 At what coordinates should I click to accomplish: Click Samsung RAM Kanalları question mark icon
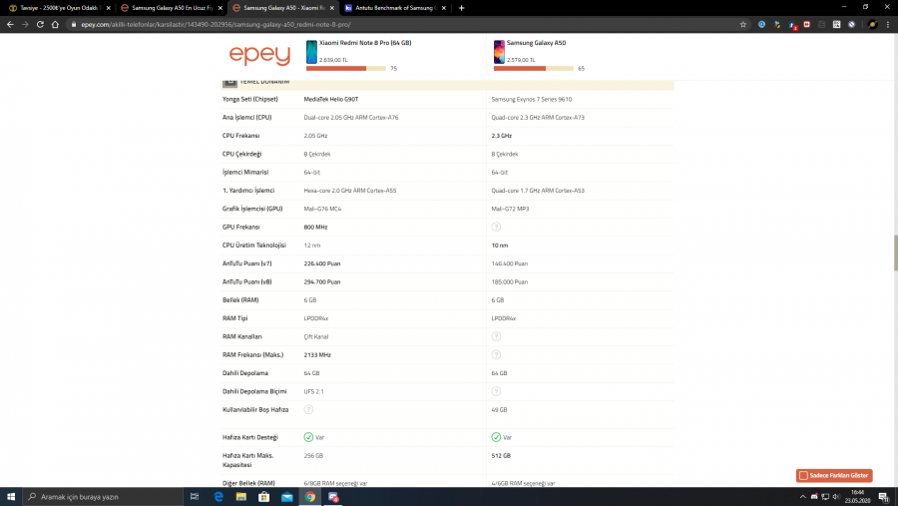[x=496, y=336]
